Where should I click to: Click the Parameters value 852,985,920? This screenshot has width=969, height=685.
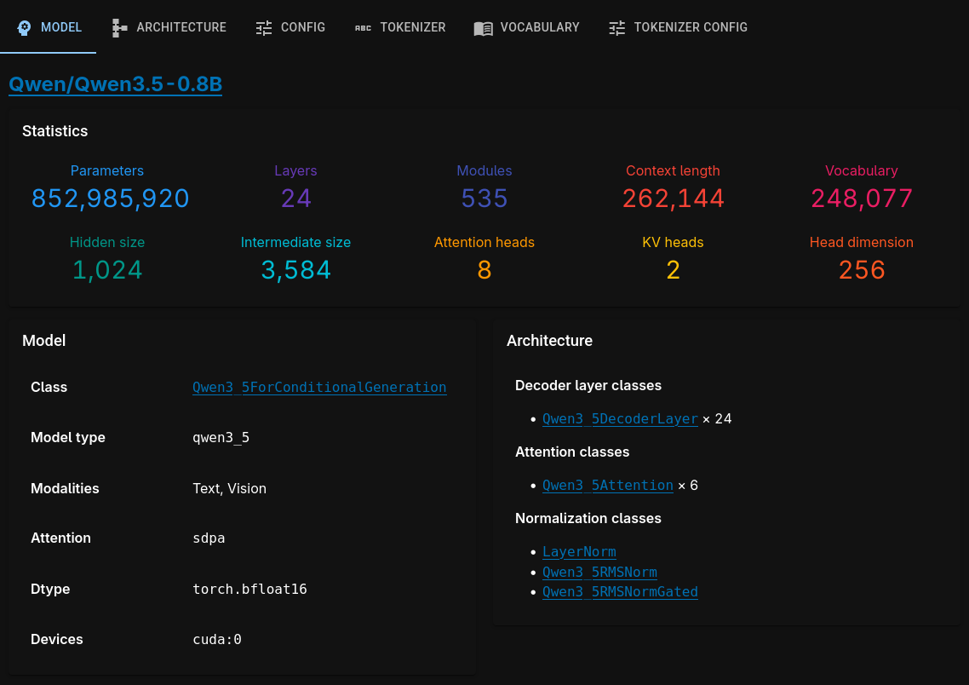point(110,199)
